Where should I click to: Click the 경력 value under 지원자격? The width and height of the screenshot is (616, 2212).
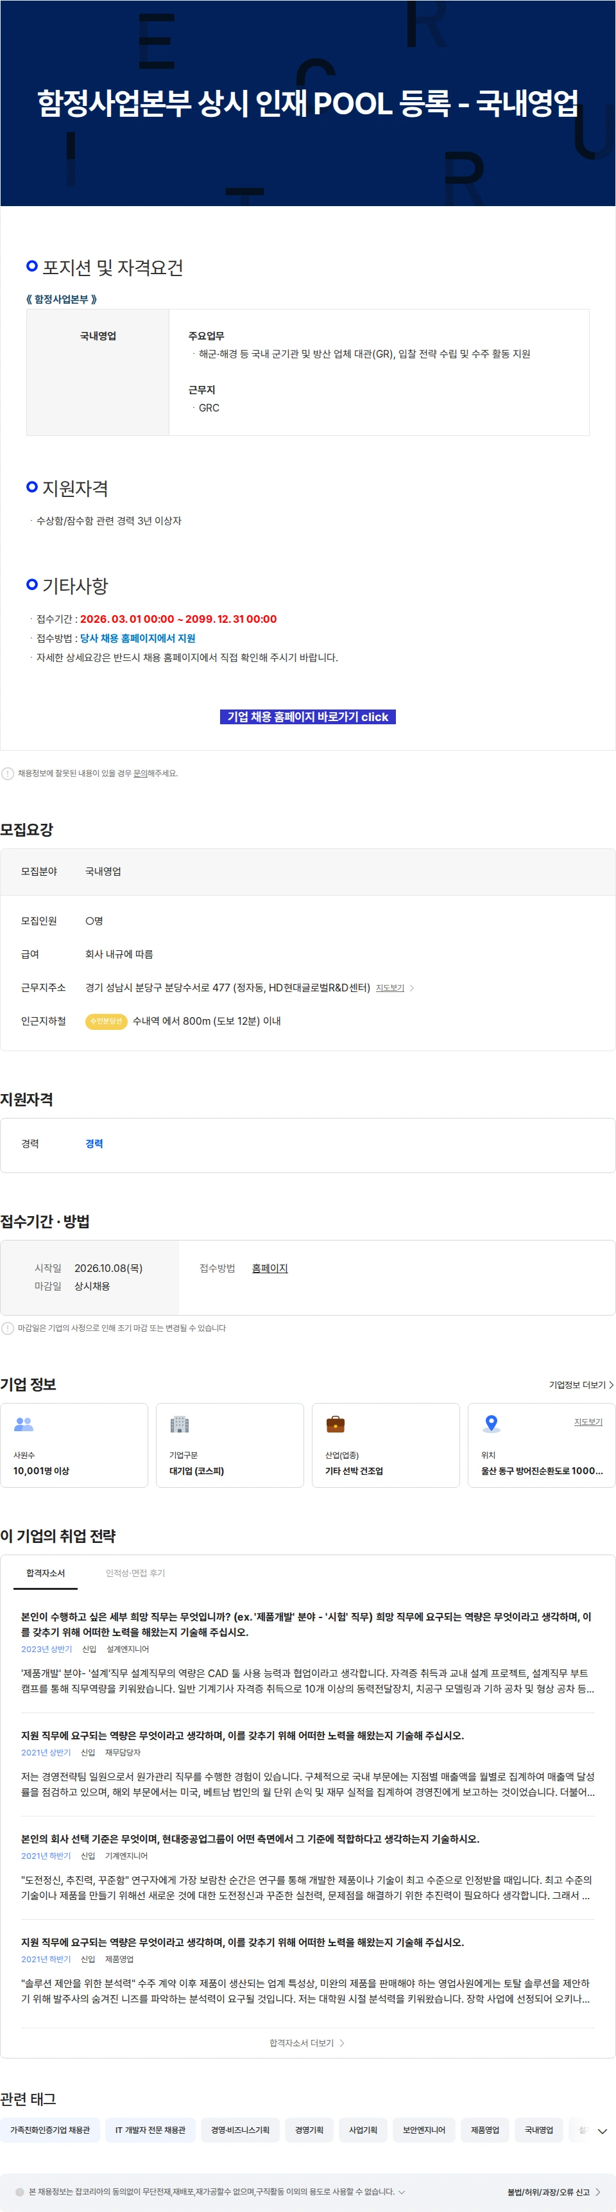94,1143
